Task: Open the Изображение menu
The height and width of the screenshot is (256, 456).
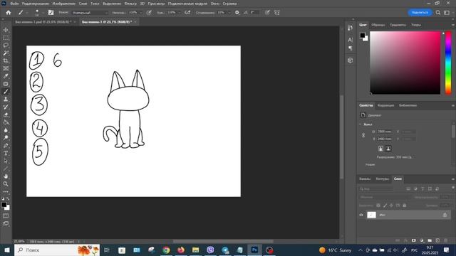Action: tap(64, 4)
